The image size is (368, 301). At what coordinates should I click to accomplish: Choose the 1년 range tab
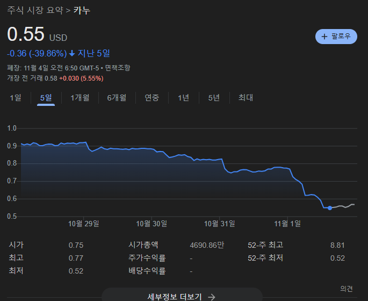183,97
